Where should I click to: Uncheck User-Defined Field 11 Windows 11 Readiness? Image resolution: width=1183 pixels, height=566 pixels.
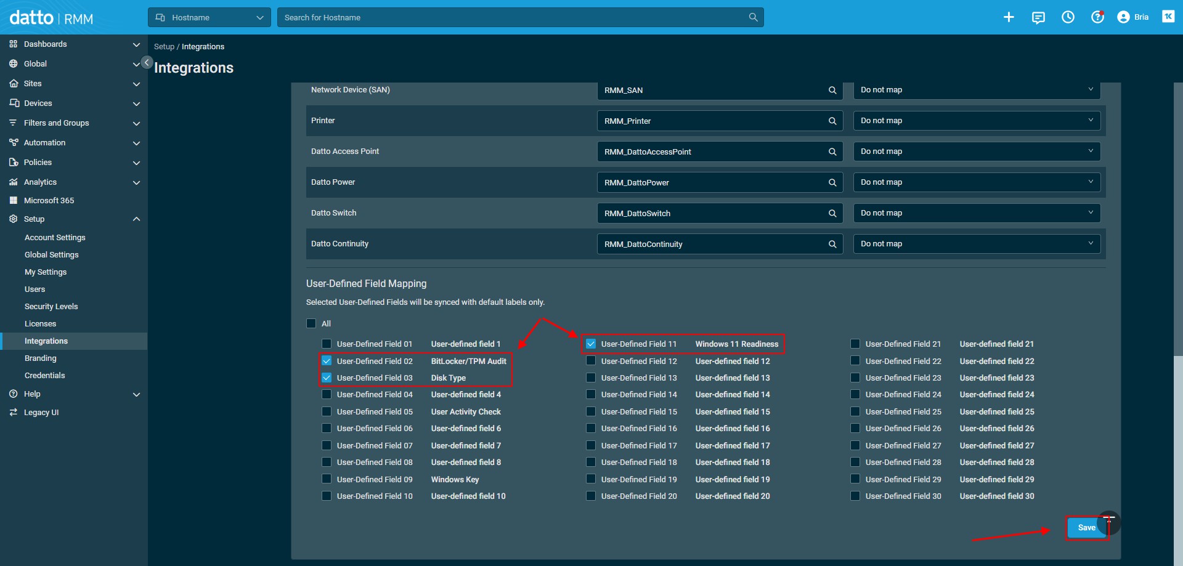pos(591,344)
